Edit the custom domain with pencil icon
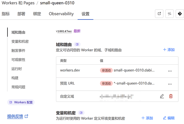Viewport: 184px width, 124px height. click(x=162, y=96)
